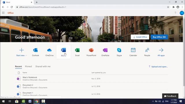Click the file type icon column header
185x104 pixels.
(x=19, y=73)
